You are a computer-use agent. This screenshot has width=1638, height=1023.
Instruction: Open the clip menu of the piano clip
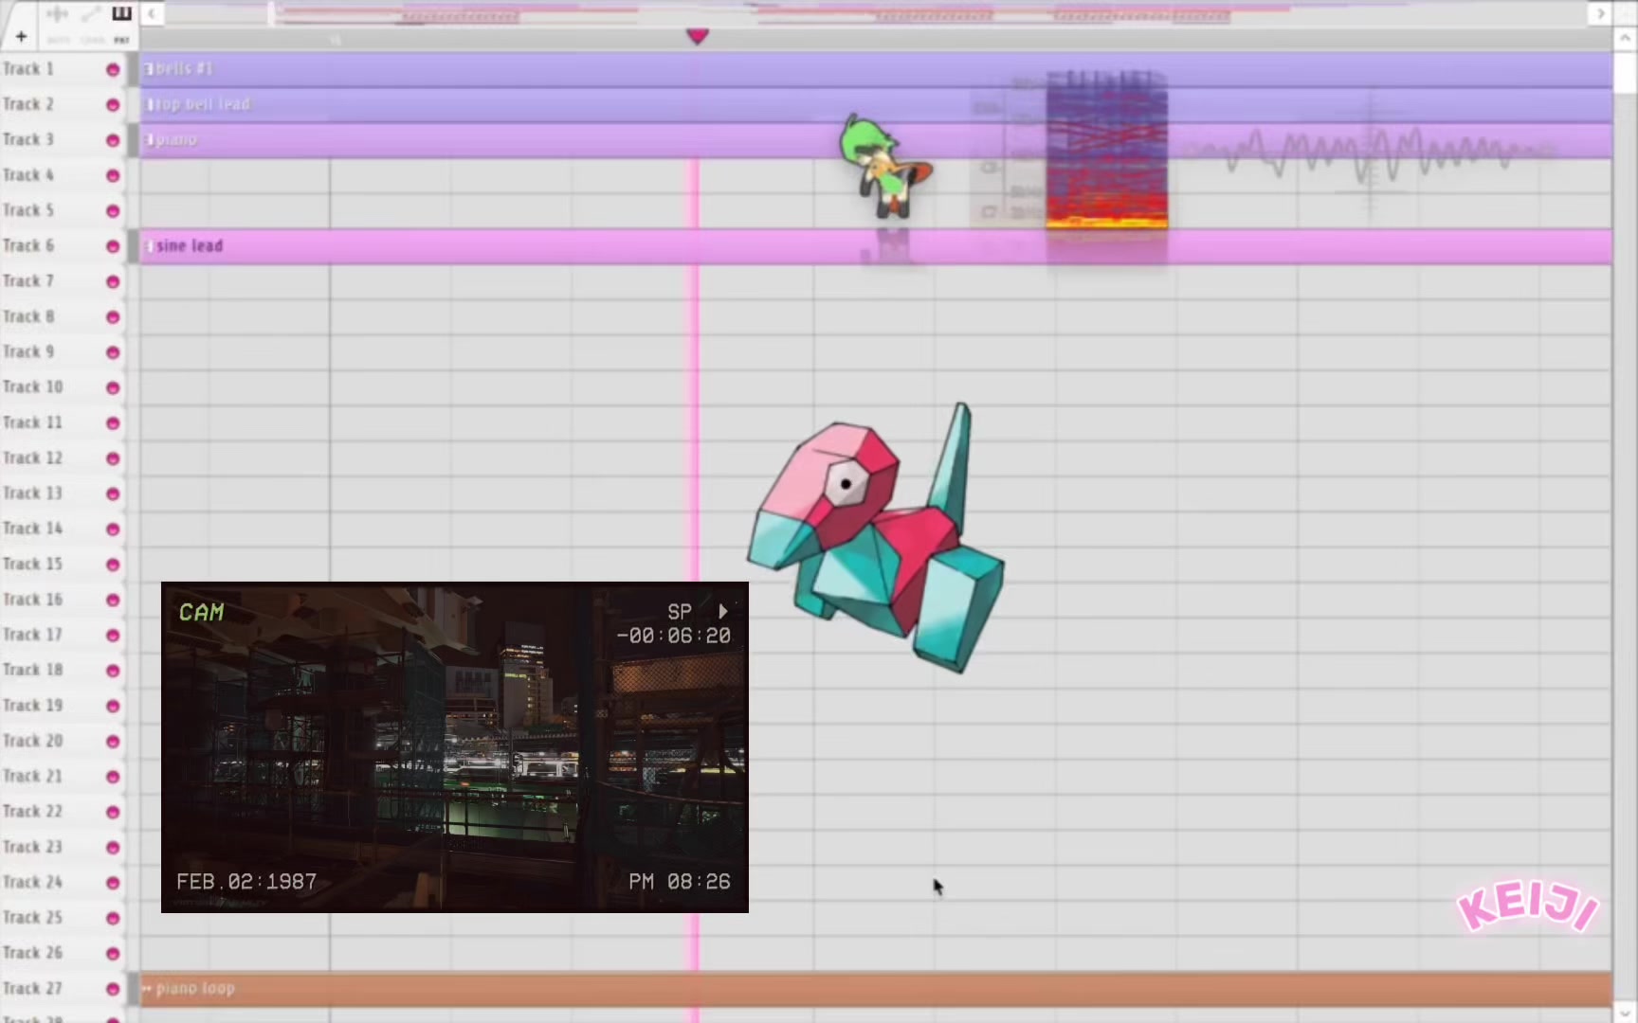(x=149, y=140)
